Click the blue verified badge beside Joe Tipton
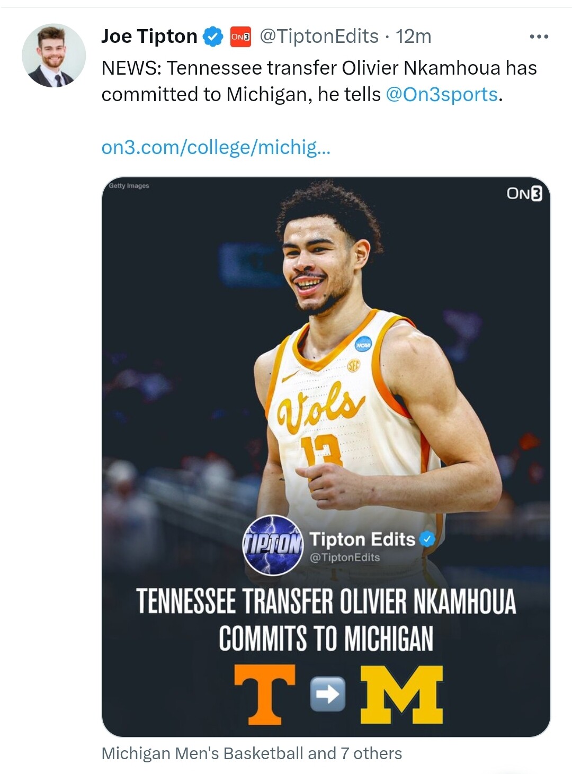This screenshot has width=572, height=774. point(213,37)
